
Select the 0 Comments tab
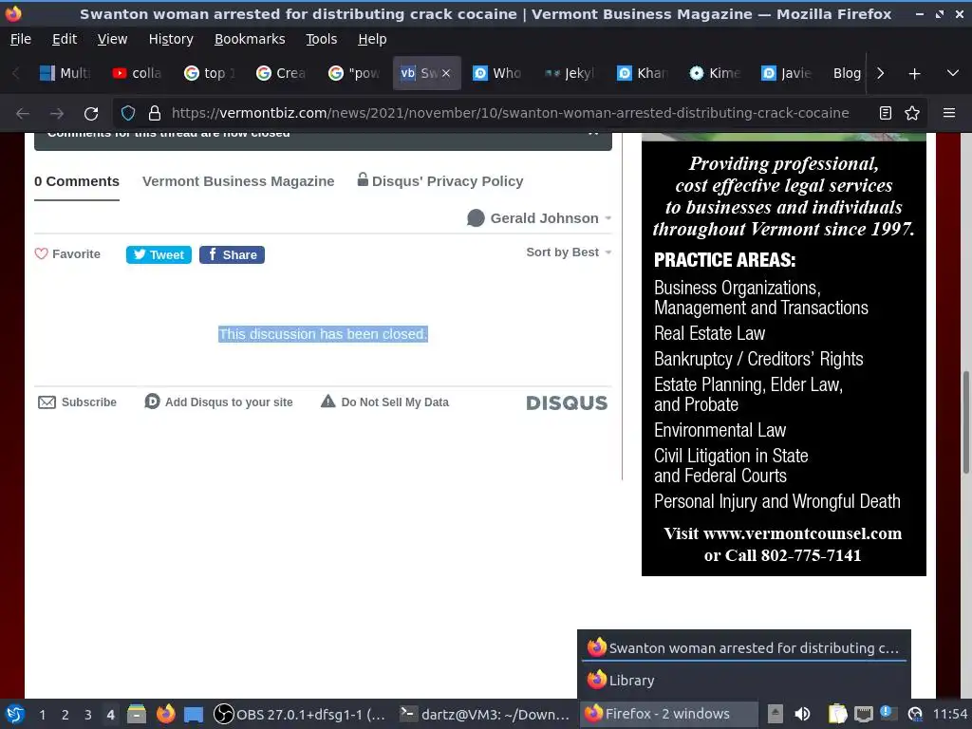pyautogui.click(x=76, y=181)
